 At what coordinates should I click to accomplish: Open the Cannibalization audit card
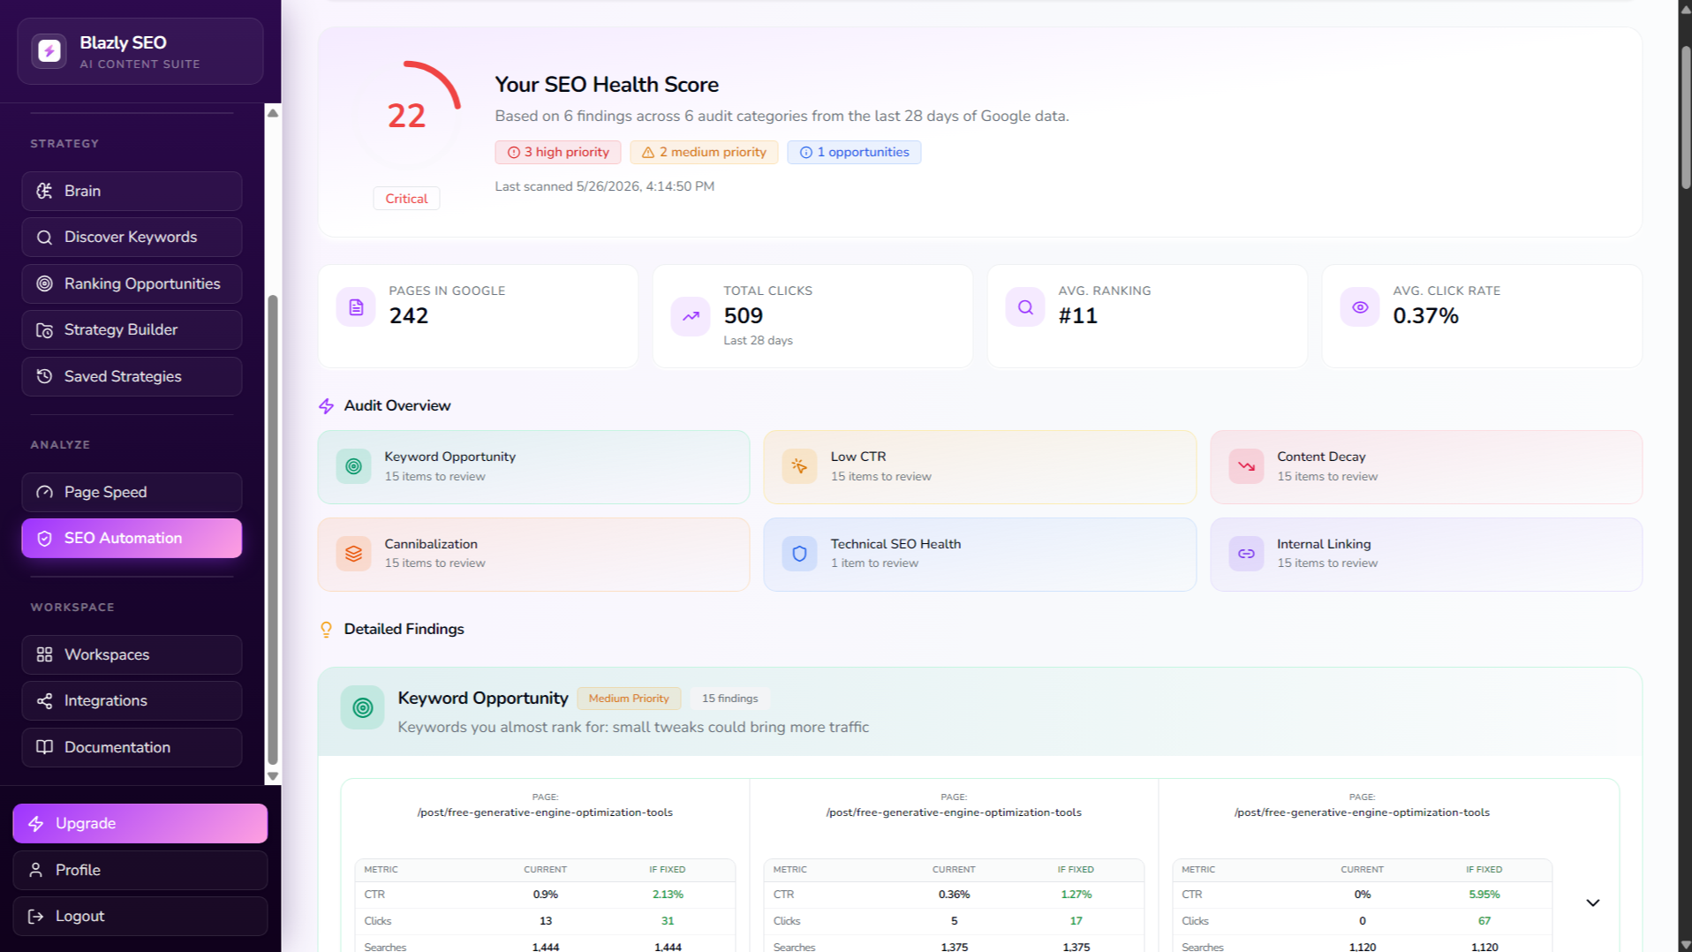(x=533, y=554)
